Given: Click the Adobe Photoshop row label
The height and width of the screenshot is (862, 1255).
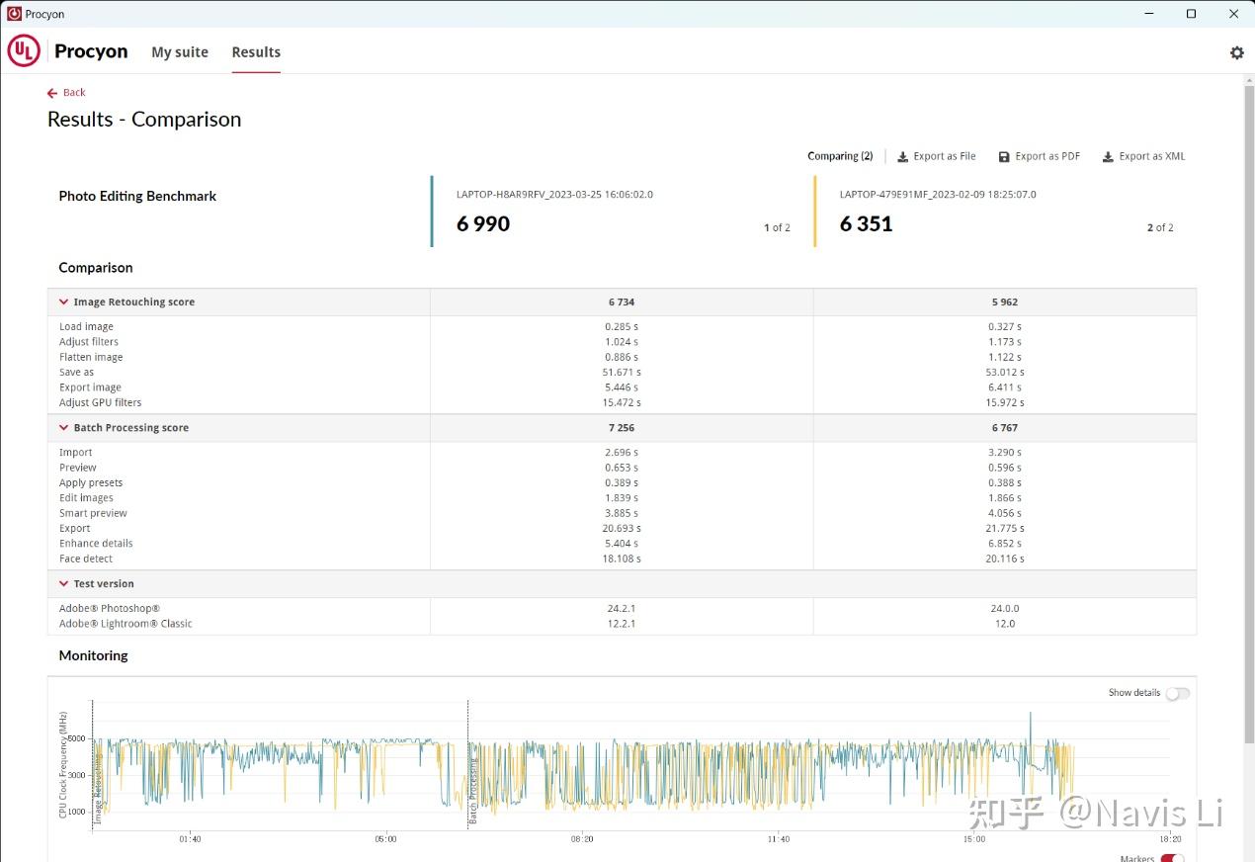Looking at the screenshot, I should [x=109, y=609].
